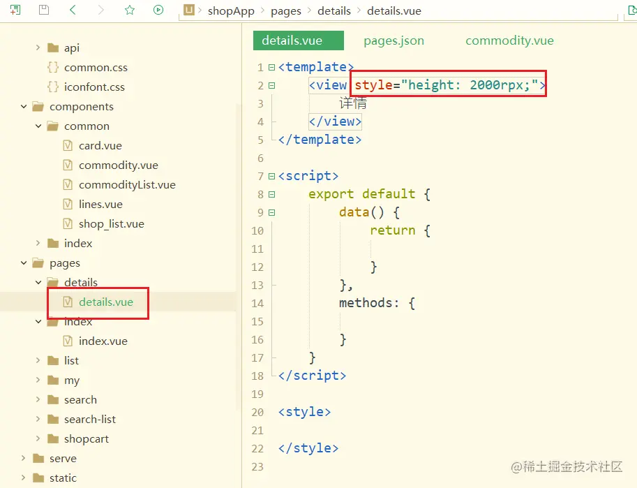Viewport: 637px width, 488px height.
Task: Click the methods keyword on line 14
Action: 366,303
